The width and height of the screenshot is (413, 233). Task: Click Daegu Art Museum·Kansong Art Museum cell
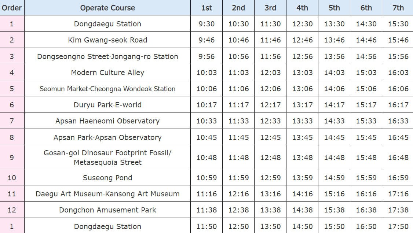click(x=107, y=194)
